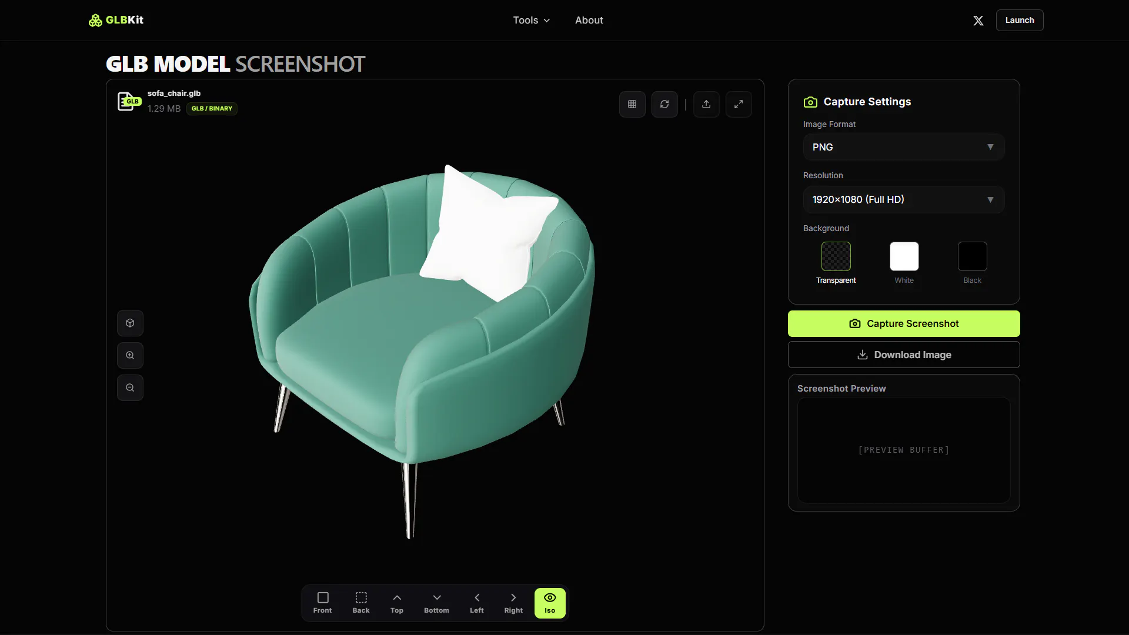The height and width of the screenshot is (635, 1129).
Task: Click the GLB file type icon
Action: (x=129, y=101)
